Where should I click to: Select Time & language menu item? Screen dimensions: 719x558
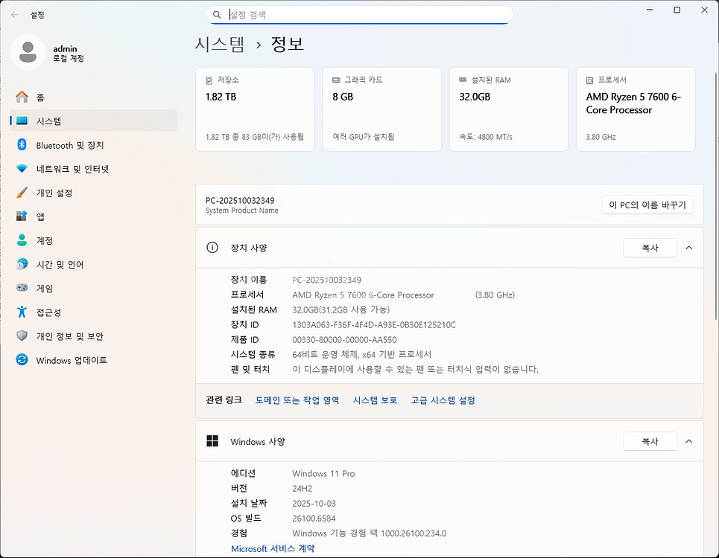[60, 265]
